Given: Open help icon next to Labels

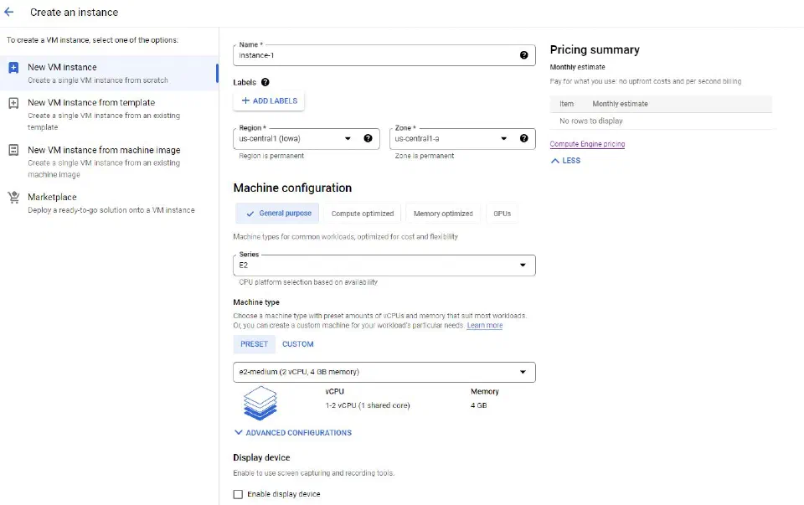Looking at the screenshot, I should pyautogui.click(x=265, y=82).
